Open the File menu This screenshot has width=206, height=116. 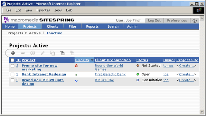(x=9, y=10)
